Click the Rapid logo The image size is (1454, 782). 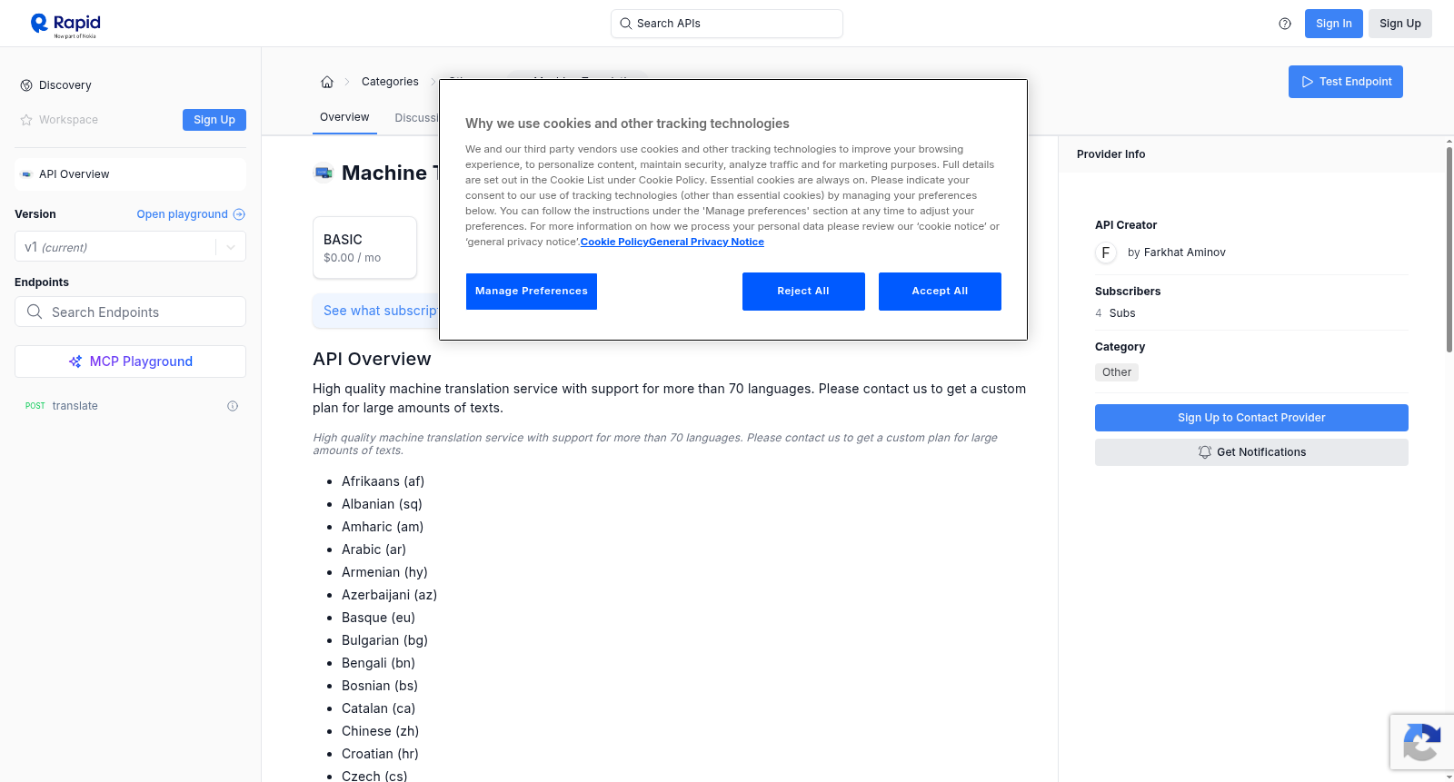pos(65,25)
